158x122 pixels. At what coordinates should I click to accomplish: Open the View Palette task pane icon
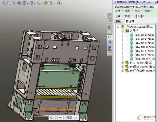click(109, 42)
